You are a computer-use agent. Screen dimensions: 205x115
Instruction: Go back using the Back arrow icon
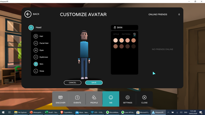[x=28, y=14]
